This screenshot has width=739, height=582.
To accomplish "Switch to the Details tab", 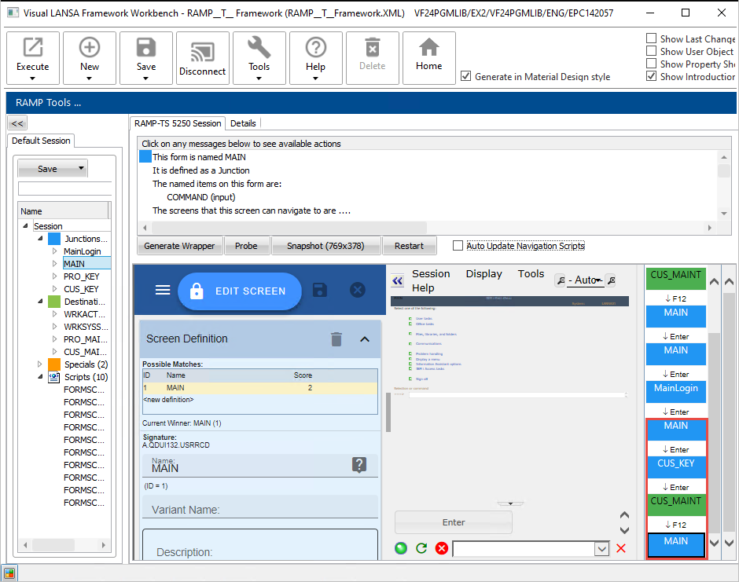I will pos(243,123).
